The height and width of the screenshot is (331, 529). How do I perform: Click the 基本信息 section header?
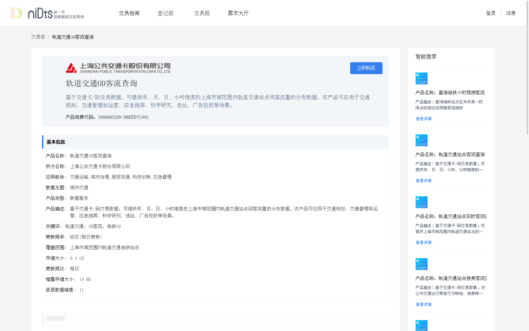pyautogui.click(x=216, y=142)
